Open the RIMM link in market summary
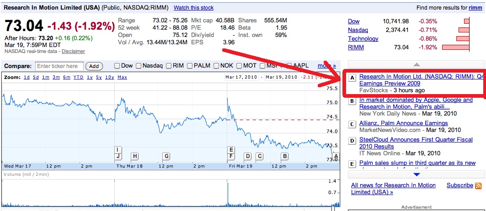 [356, 47]
